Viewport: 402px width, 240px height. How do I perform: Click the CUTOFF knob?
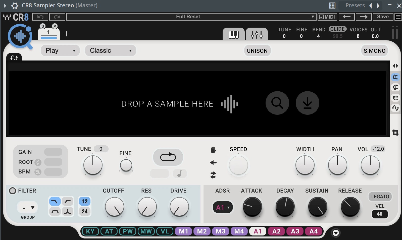(x=115, y=207)
